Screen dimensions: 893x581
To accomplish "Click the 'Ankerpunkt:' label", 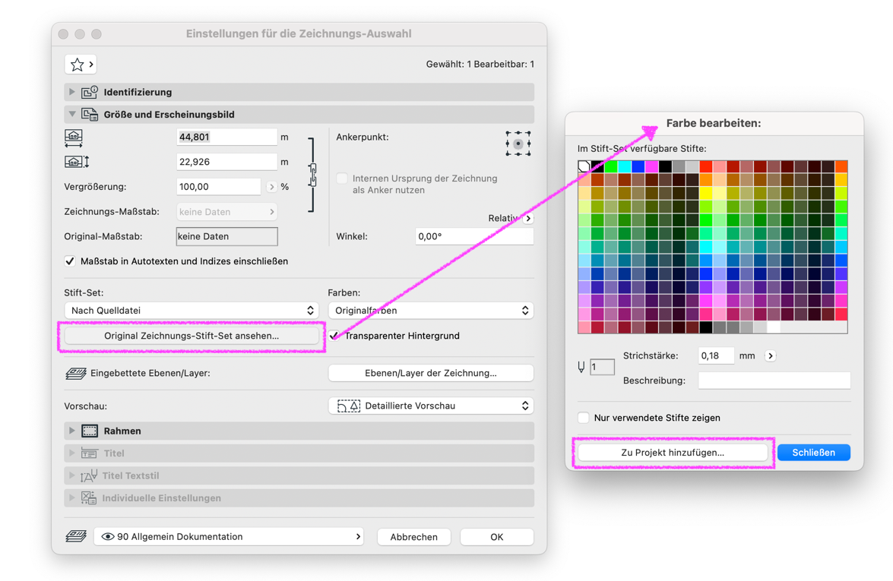I will click(x=363, y=137).
